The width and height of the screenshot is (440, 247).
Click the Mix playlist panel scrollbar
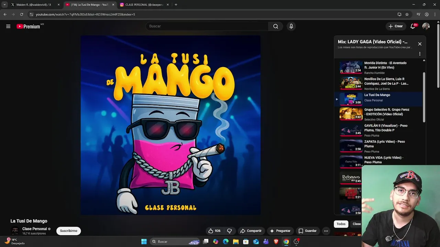(424, 97)
